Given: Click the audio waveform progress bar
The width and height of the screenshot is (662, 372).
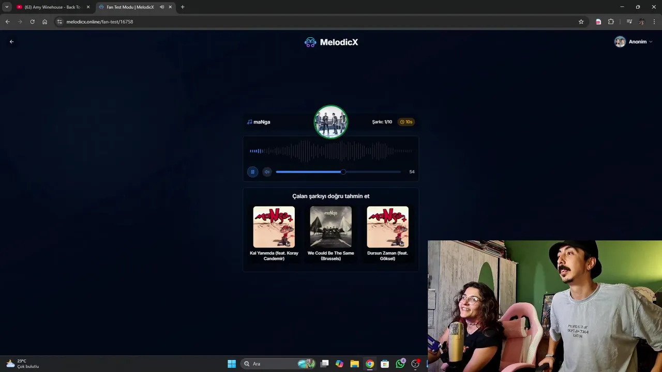Looking at the screenshot, I should pyautogui.click(x=331, y=151).
